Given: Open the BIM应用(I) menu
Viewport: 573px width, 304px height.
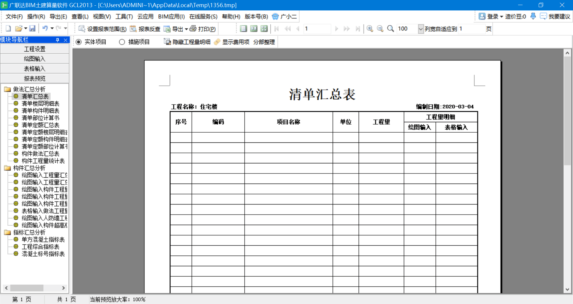Looking at the screenshot, I should pos(171,16).
